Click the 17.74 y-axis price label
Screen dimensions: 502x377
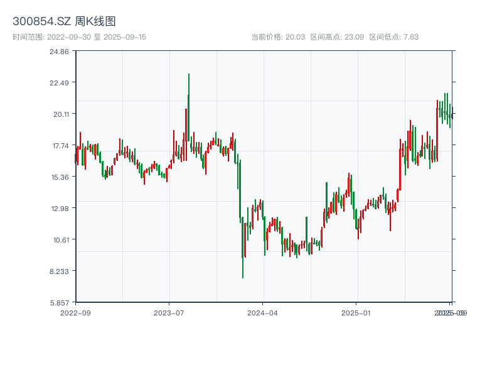[59, 146]
